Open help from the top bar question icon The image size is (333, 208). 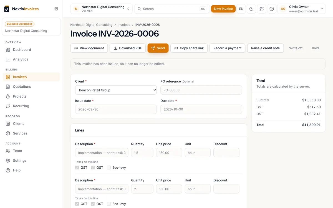pos(272,9)
